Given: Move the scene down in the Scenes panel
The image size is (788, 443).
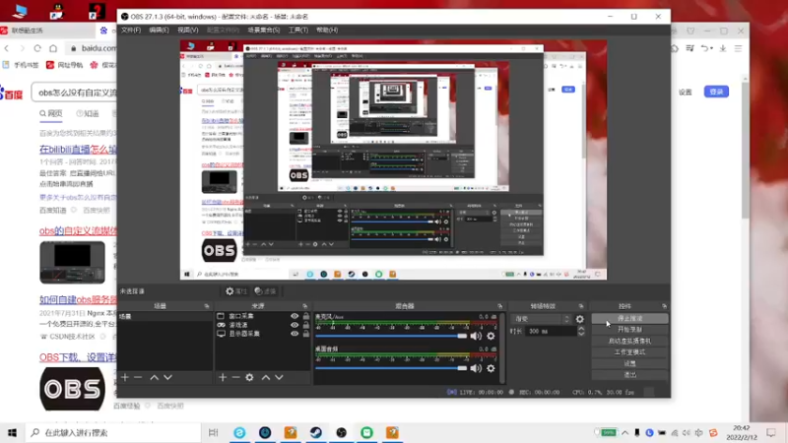Looking at the screenshot, I should point(167,377).
